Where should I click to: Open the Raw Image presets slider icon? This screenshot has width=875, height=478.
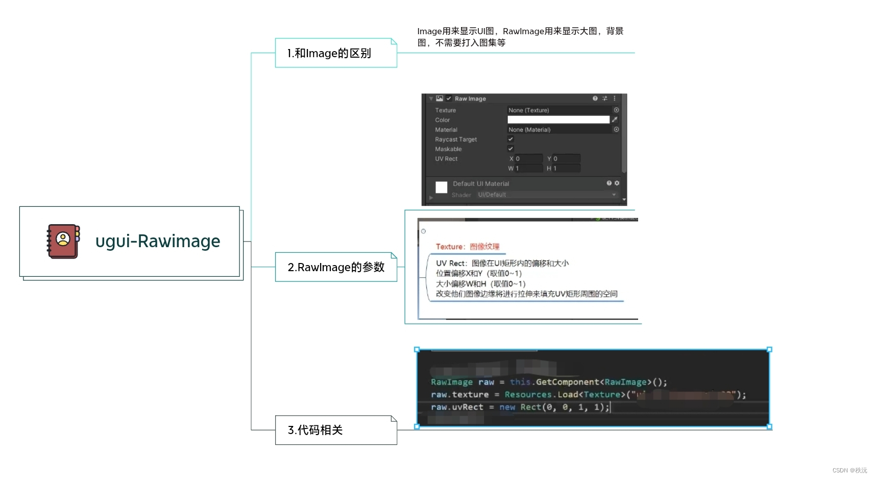(x=605, y=99)
